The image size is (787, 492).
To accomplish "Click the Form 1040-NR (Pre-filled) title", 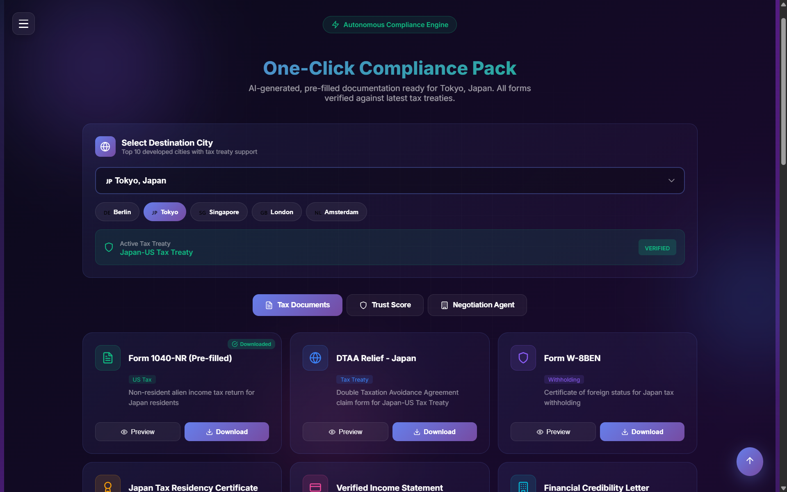I will 180,358.
